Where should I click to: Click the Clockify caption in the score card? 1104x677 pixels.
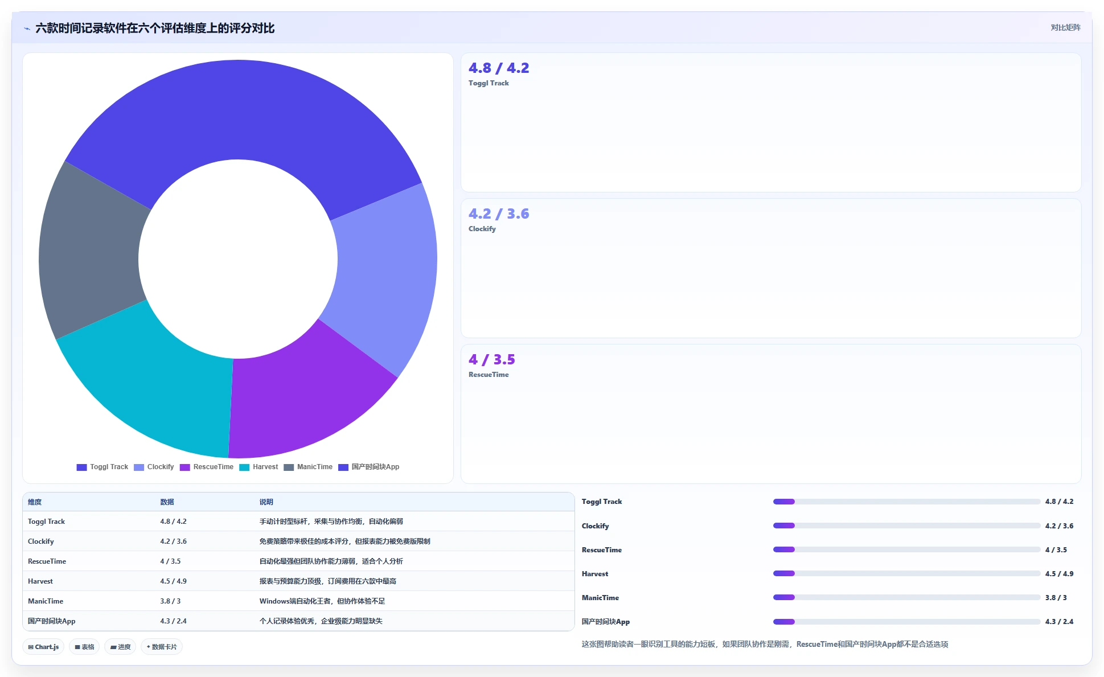(x=482, y=229)
